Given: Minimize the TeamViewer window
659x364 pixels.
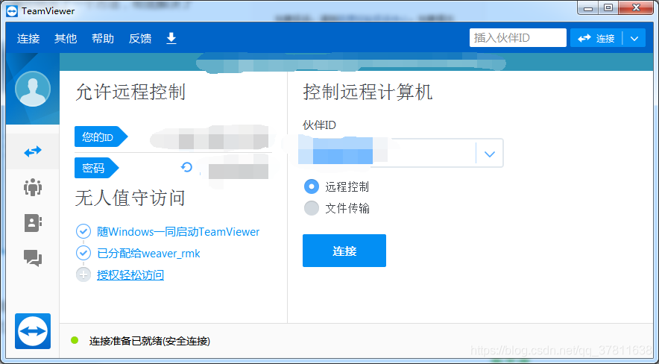Looking at the screenshot, I should [x=588, y=8].
